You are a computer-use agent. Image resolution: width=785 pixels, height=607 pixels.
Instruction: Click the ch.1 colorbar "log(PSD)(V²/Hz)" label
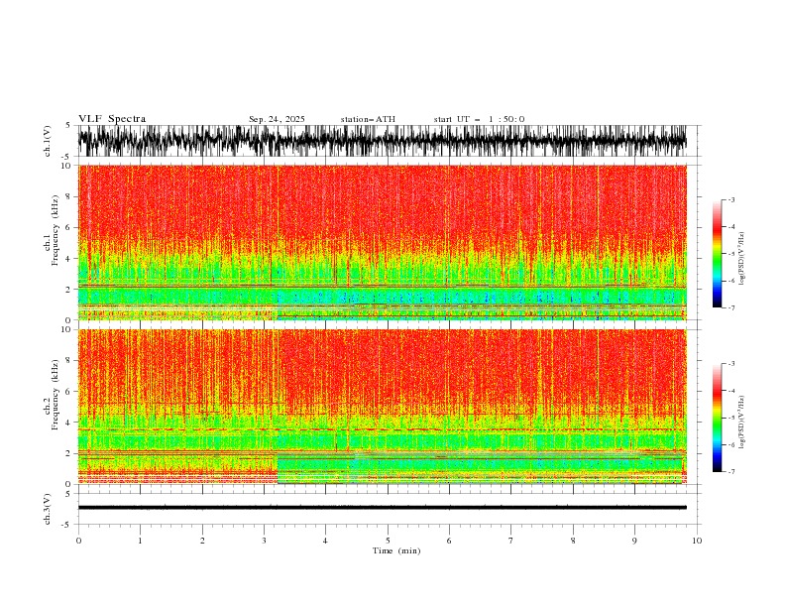pyautogui.click(x=741, y=259)
